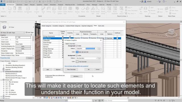Expand the Room & Area panel dropdown
Image resolution: width=182 pixels, height=102 pixels.
(x=123, y=16)
